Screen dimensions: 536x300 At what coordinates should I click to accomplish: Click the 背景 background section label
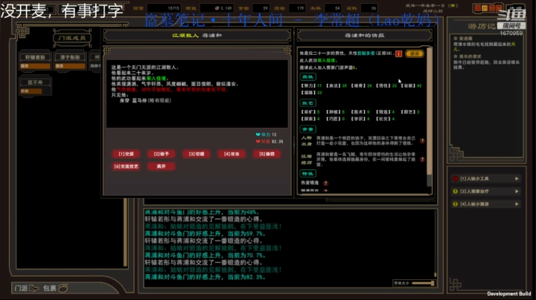[x=308, y=129]
